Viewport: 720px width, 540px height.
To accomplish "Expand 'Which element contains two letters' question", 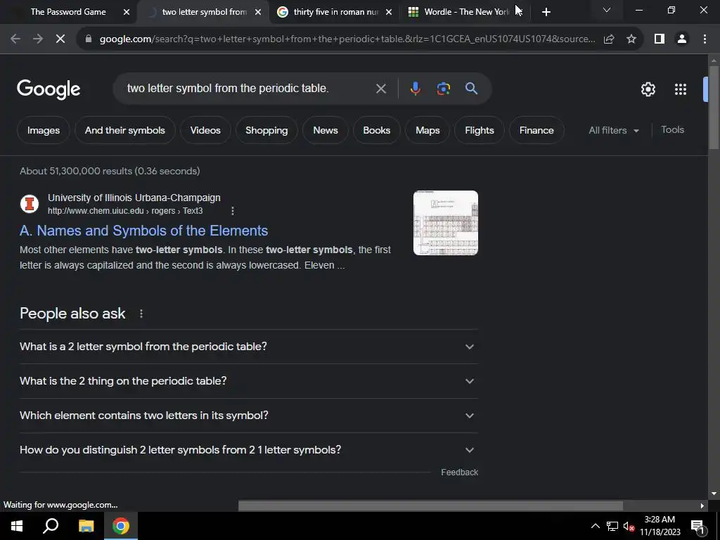I will click(248, 416).
